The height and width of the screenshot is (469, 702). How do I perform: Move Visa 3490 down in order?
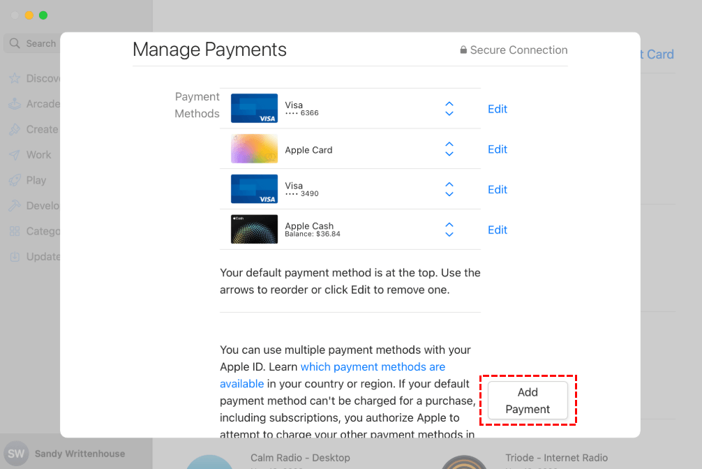[449, 194]
